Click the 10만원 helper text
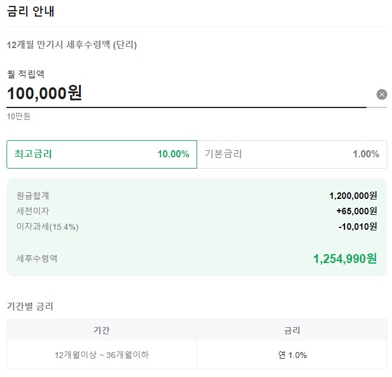392x377 pixels. click(18, 116)
